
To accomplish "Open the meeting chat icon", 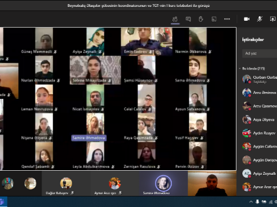I will 188,19.
